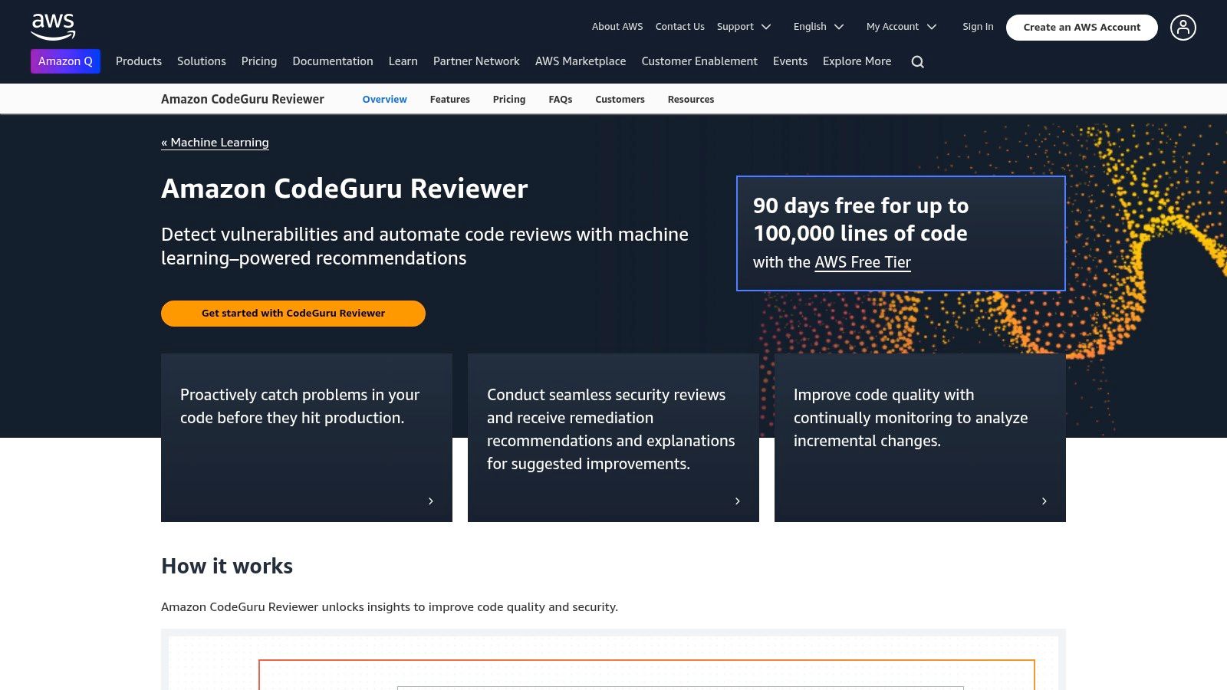This screenshot has height=690, width=1227.
Task: Click the Sign In link
Action: tap(978, 27)
